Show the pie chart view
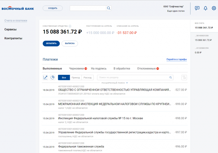Viewport: 218px width, 153px height. pyautogui.click(x=53, y=78)
